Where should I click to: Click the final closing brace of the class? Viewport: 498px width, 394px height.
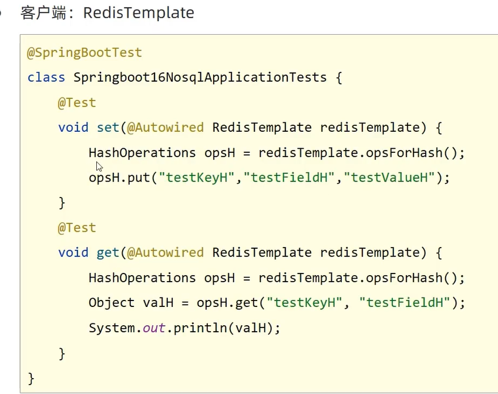(31, 378)
